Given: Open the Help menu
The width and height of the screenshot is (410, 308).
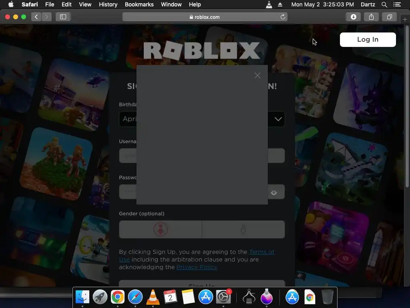Looking at the screenshot, I should [x=195, y=4].
